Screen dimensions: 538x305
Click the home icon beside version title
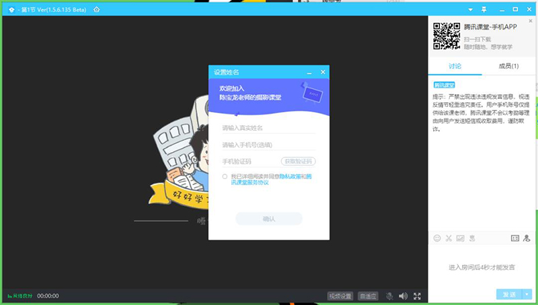tap(96, 9)
